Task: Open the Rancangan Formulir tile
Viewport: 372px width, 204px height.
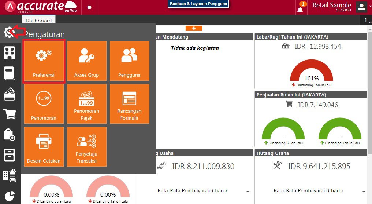Action: [130, 104]
